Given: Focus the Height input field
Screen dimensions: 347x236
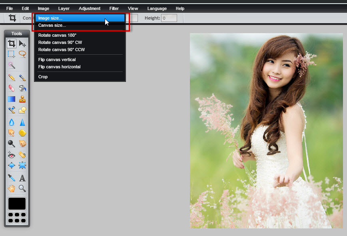Looking at the screenshot, I should click(x=169, y=18).
